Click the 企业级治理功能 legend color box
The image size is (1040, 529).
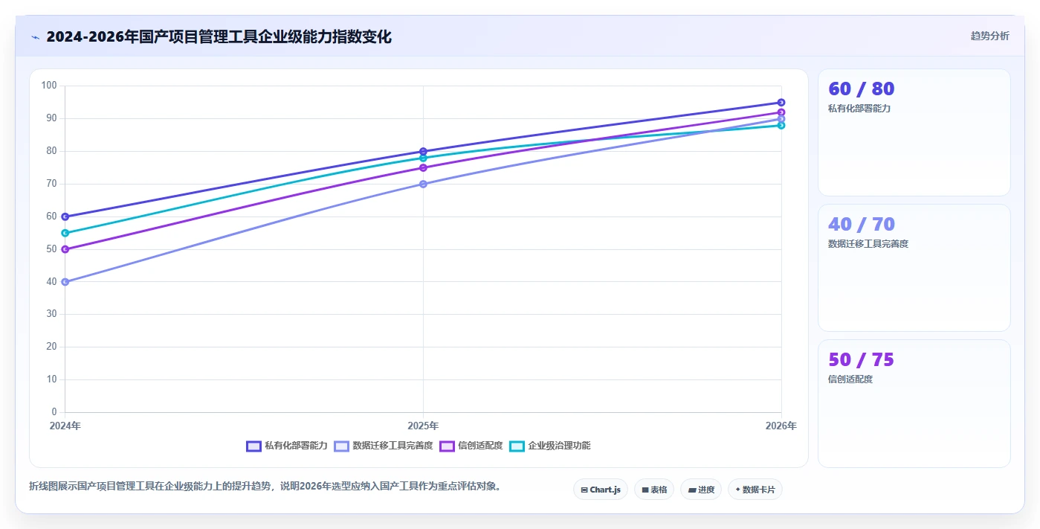click(517, 446)
